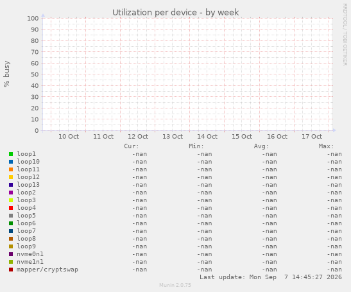Viewport: 351px width, 292px height.
Task: Click the 16 Oct date label
Action: point(277,136)
